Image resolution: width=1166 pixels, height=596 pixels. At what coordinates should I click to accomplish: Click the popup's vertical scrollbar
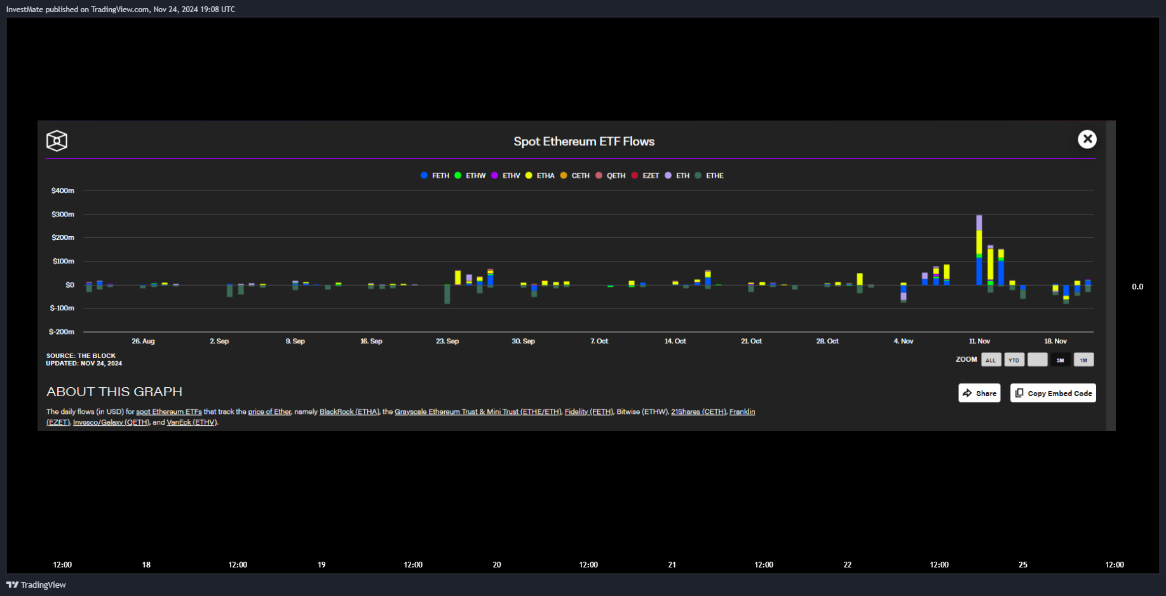tap(1111, 275)
